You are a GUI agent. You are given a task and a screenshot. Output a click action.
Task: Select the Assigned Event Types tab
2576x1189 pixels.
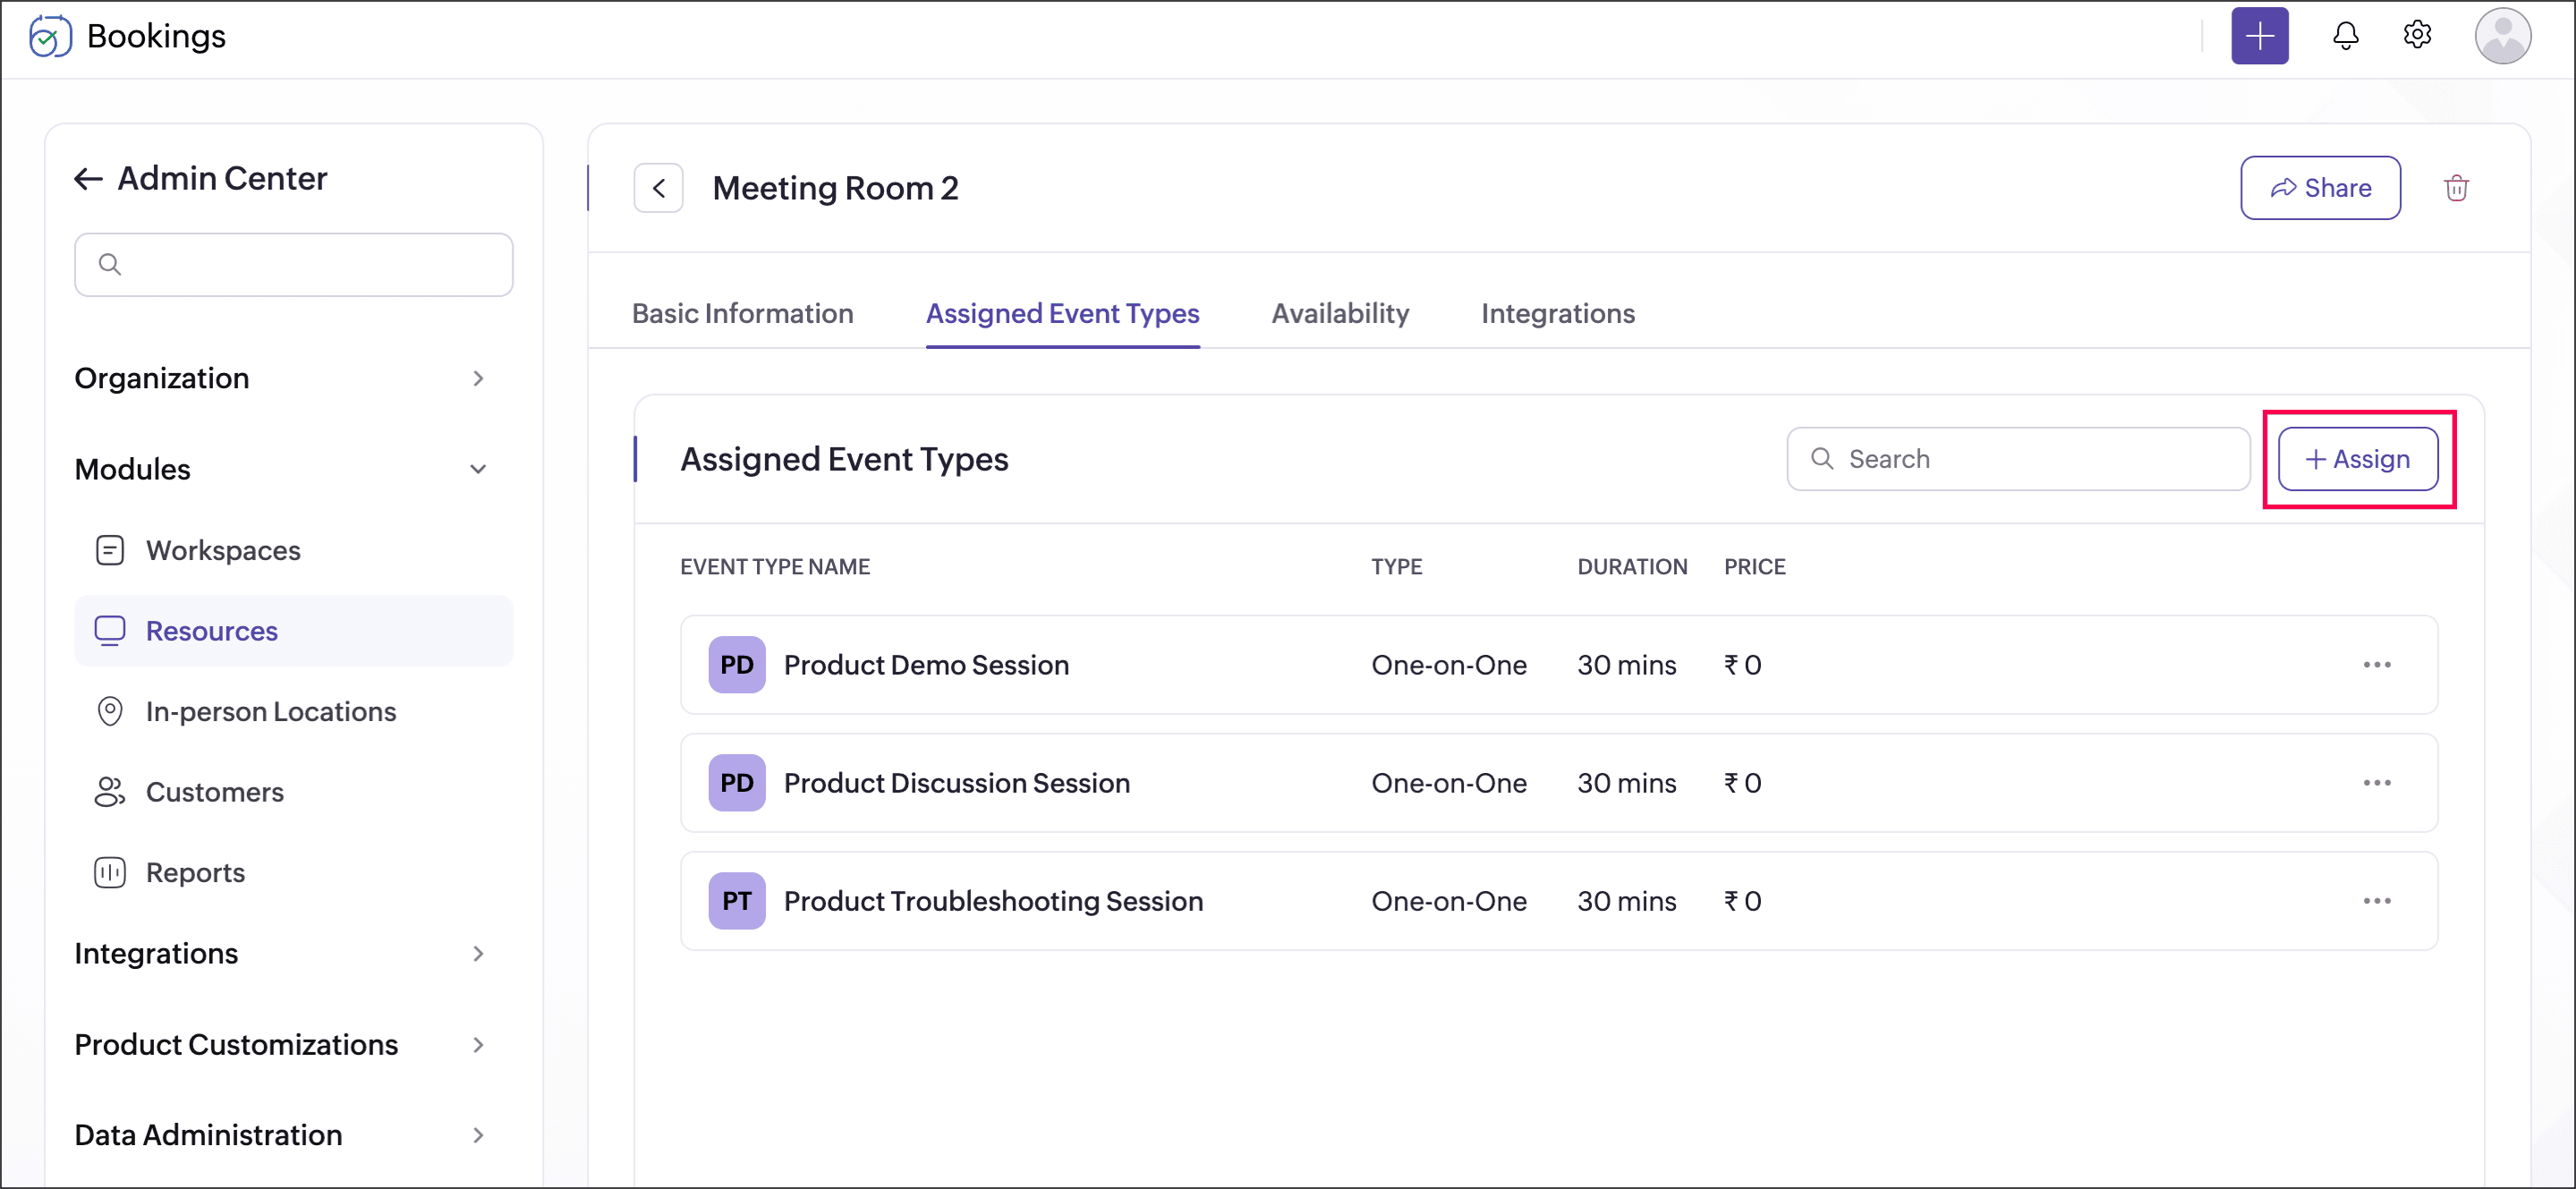(1062, 314)
